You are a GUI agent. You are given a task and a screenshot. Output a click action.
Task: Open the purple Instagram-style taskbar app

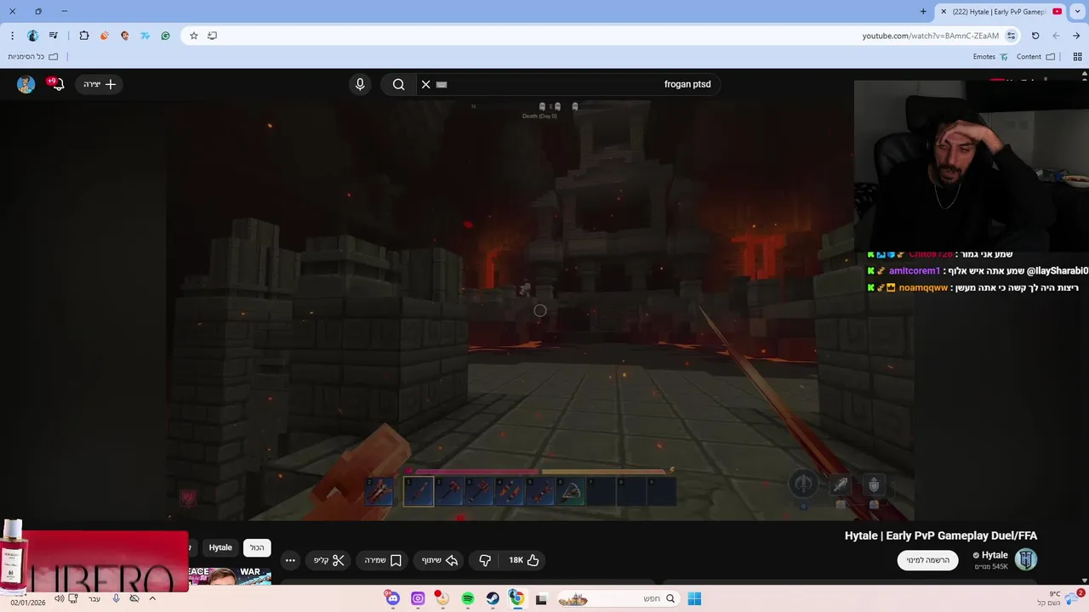(418, 598)
